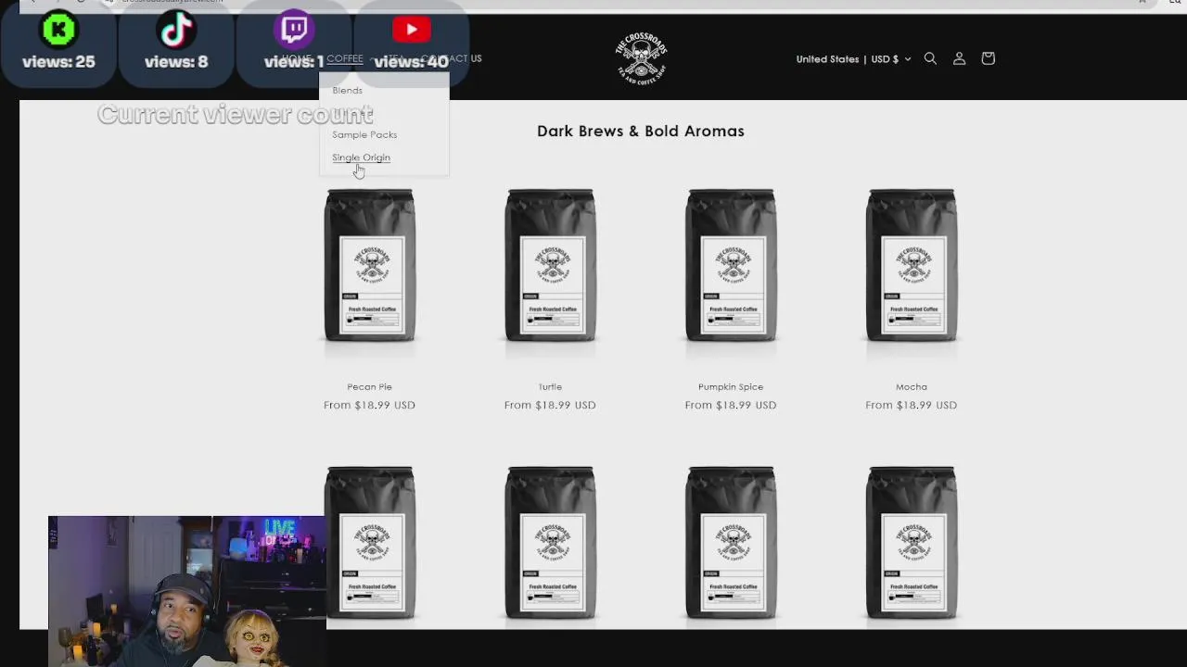
Task: Open the Pecan Pie product link
Action: tap(369, 386)
